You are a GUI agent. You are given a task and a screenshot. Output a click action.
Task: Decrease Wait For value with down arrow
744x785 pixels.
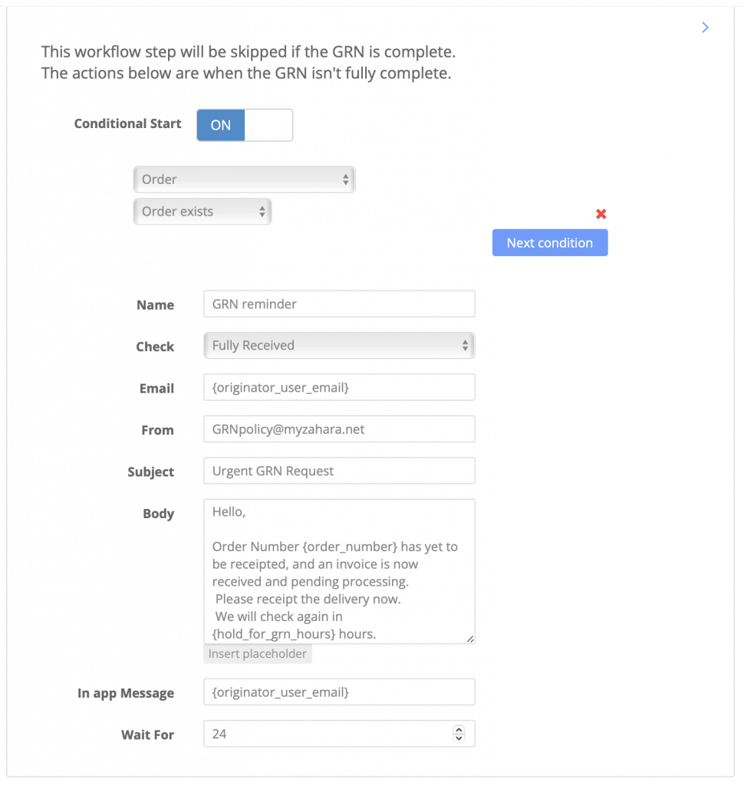[459, 738]
